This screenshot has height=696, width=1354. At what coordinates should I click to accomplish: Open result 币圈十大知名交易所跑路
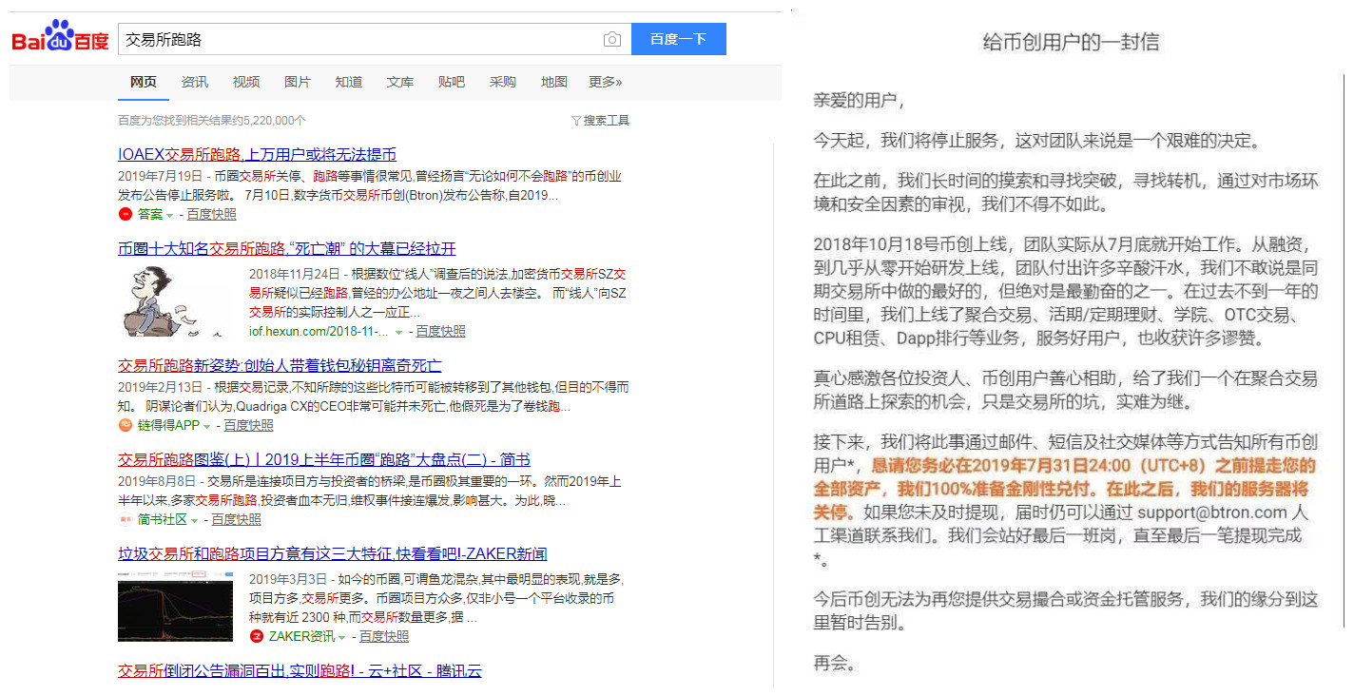tap(287, 249)
